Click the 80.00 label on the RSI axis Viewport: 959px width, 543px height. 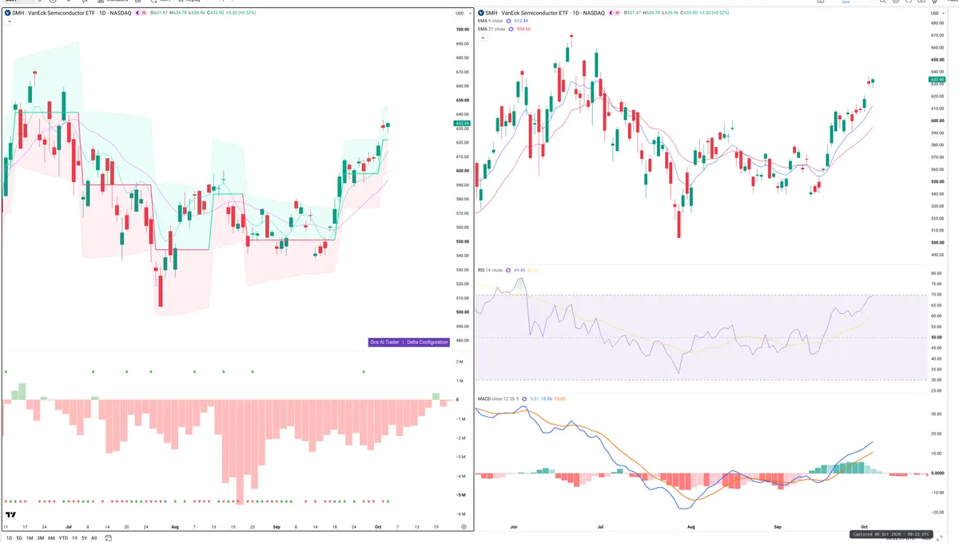click(x=937, y=274)
